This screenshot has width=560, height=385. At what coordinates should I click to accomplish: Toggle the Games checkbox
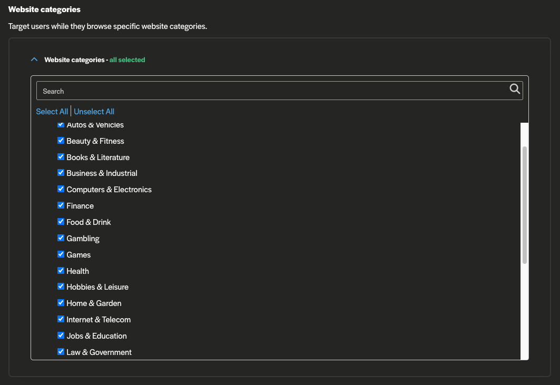coord(61,254)
